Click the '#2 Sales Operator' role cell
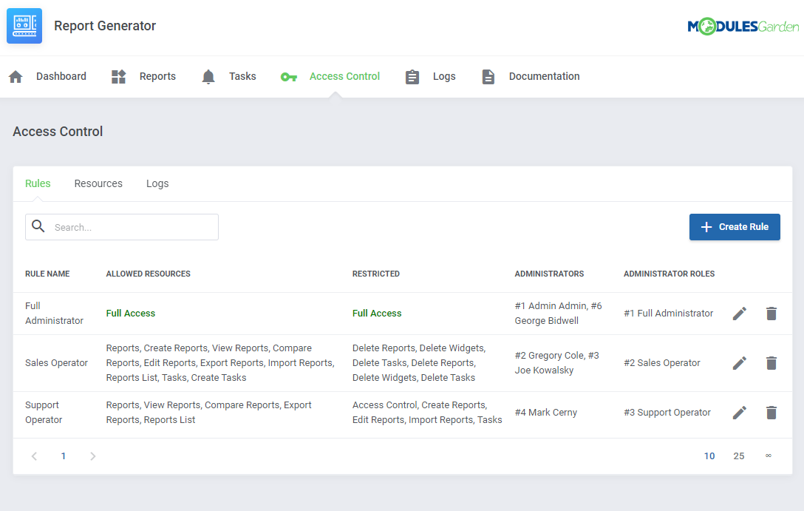Image resolution: width=804 pixels, height=511 pixels. 662,363
